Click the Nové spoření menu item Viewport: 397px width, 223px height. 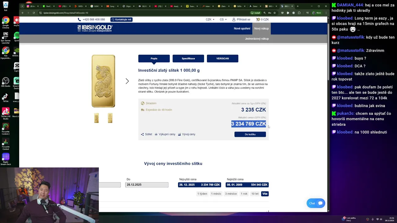tap(242, 28)
